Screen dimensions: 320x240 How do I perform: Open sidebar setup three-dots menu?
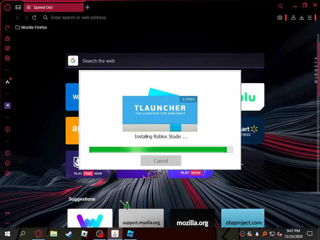click(7, 223)
